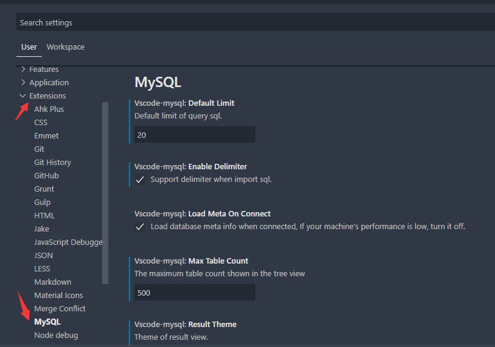The height and width of the screenshot is (347, 495).
Task: Open Grunt extension settings
Action: (44, 189)
